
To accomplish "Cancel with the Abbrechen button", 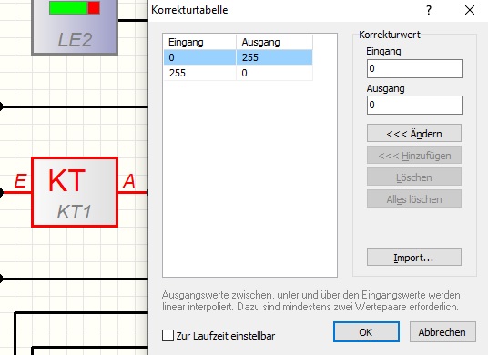I will (442, 332).
